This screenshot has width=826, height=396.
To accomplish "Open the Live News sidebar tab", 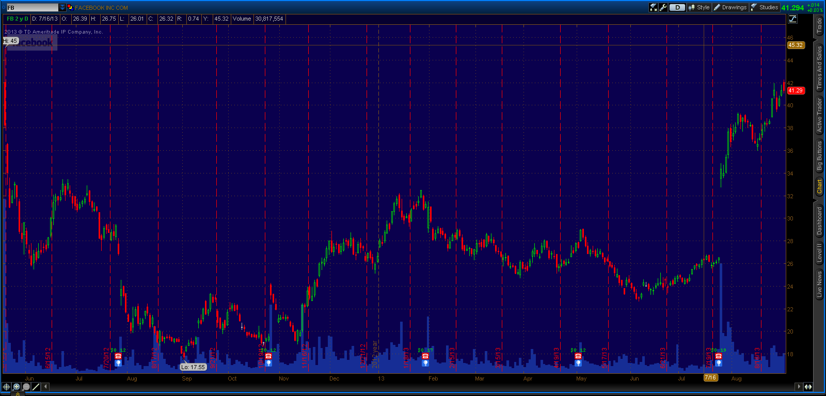I will point(819,284).
